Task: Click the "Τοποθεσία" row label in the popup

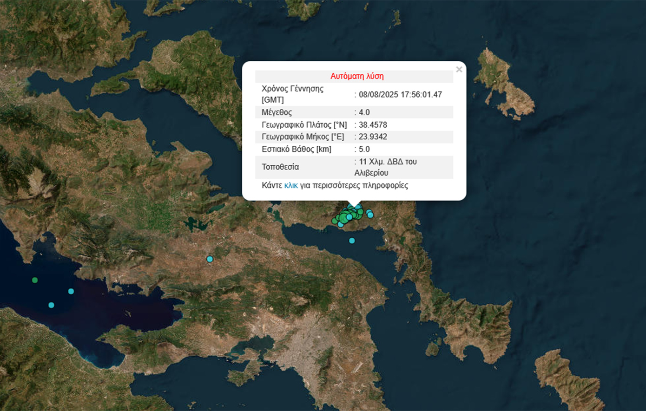Action: tap(280, 167)
